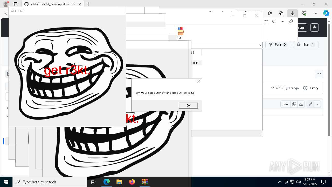Search downloads with magnifier icon
The width and height of the screenshot is (332, 187).
click(x=274, y=22)
